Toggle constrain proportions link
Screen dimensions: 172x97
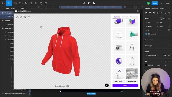coord(169,26)
